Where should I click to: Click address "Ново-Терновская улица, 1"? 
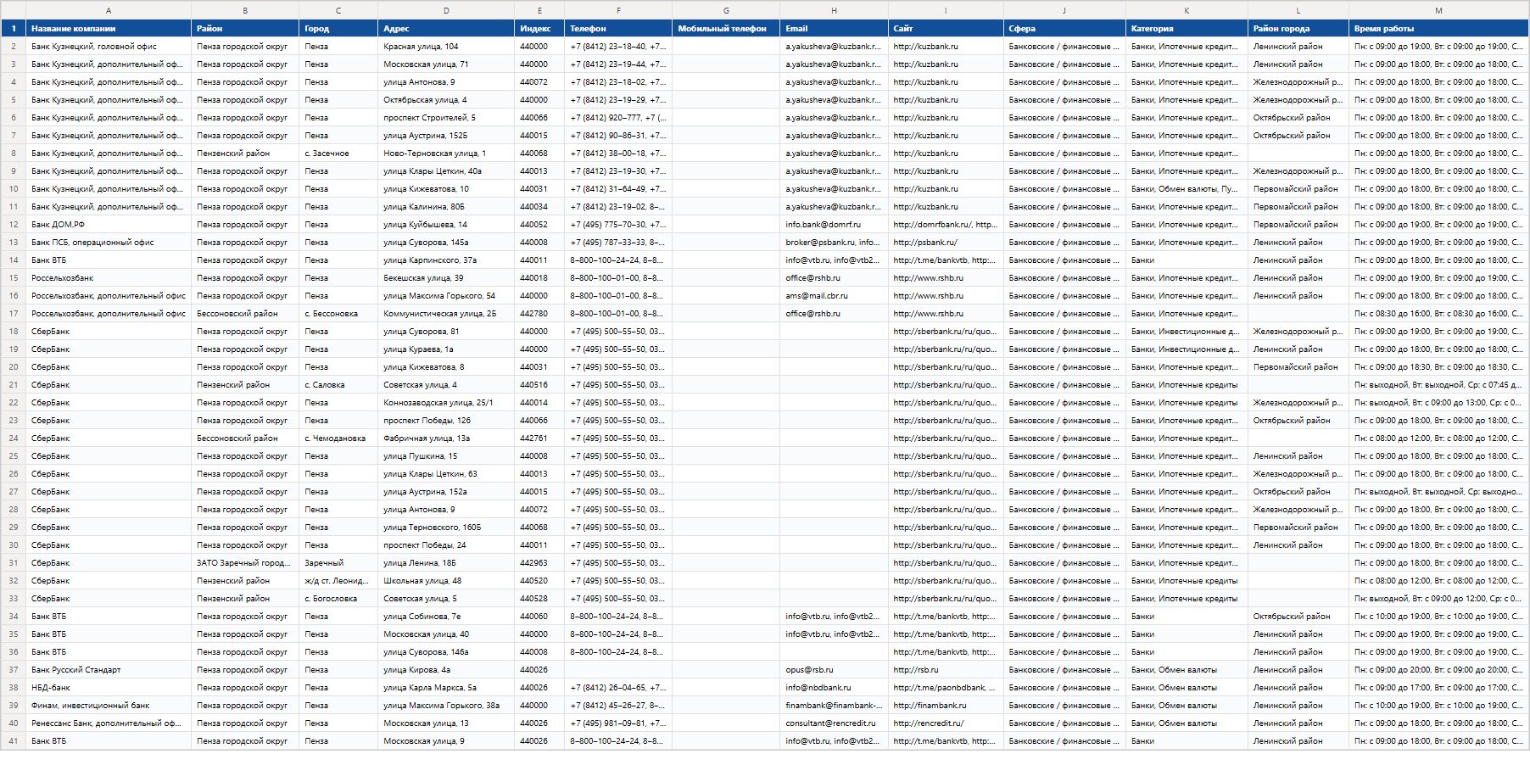(x=446, y=154)
